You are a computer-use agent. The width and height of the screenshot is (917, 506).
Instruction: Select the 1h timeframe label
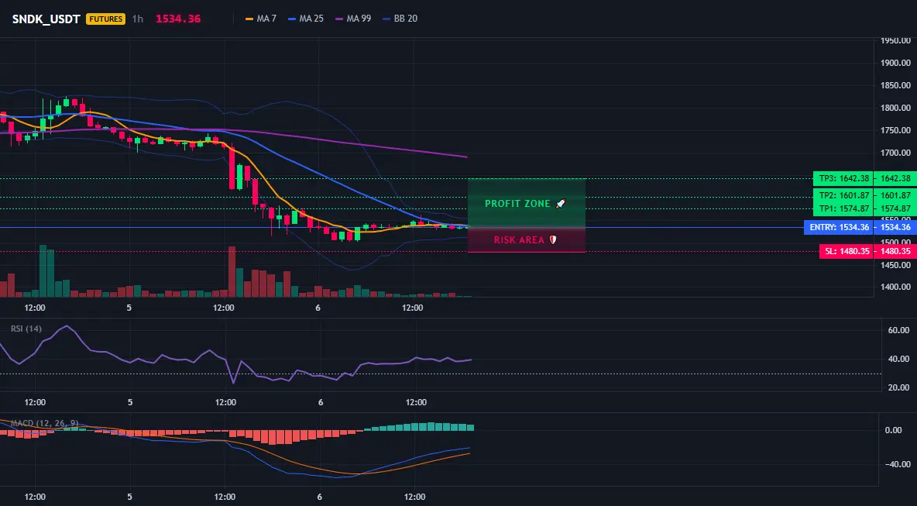coord(137,19)
